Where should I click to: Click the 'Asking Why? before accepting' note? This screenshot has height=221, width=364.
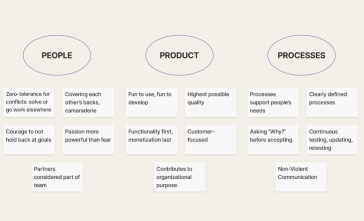pos(273,139)
